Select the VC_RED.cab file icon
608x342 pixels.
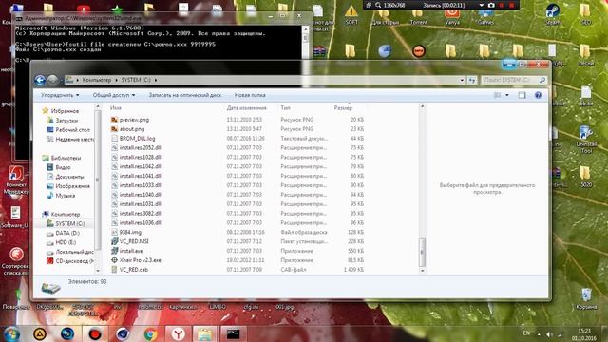coord(114,270)
